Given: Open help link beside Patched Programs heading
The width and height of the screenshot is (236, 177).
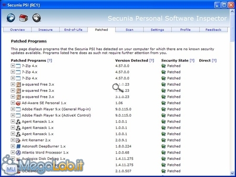Looking at the screenshot, I should tap(50, 60).
